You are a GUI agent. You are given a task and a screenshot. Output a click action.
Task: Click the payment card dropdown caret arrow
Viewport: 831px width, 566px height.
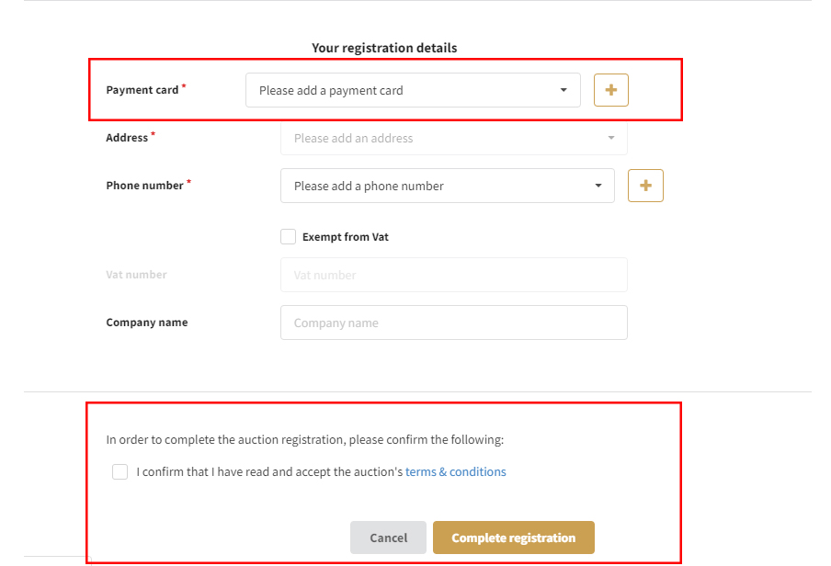point(563,90)
